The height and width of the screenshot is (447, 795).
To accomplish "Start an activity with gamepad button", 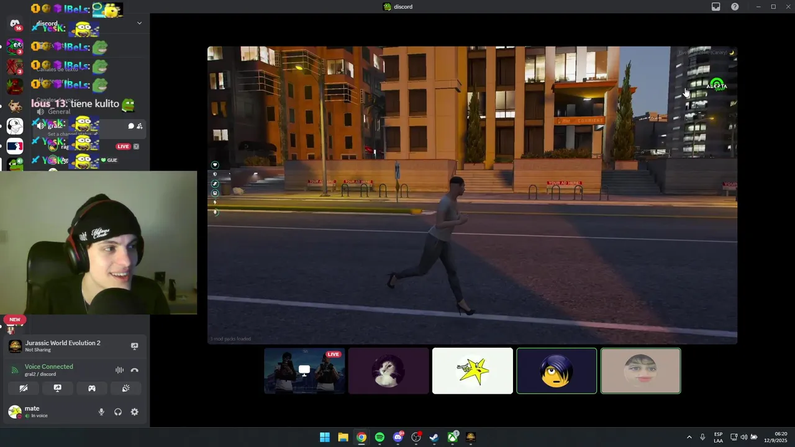I will (x=91, y=388).
